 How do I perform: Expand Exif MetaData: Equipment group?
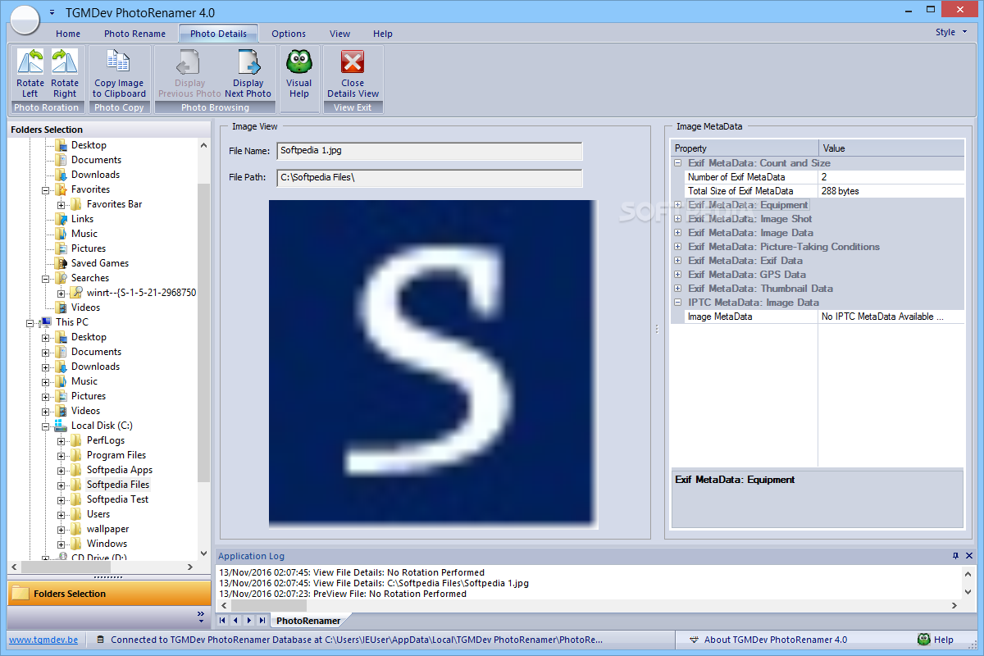pyautogui.click(x=678, y=205)
